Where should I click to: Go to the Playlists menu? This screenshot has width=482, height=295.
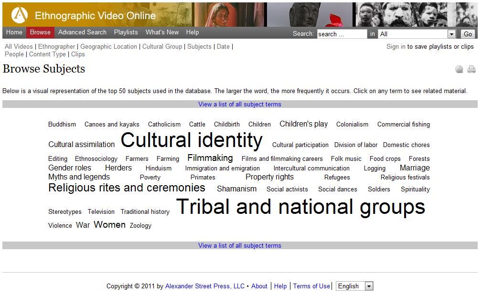coord(126,32)
